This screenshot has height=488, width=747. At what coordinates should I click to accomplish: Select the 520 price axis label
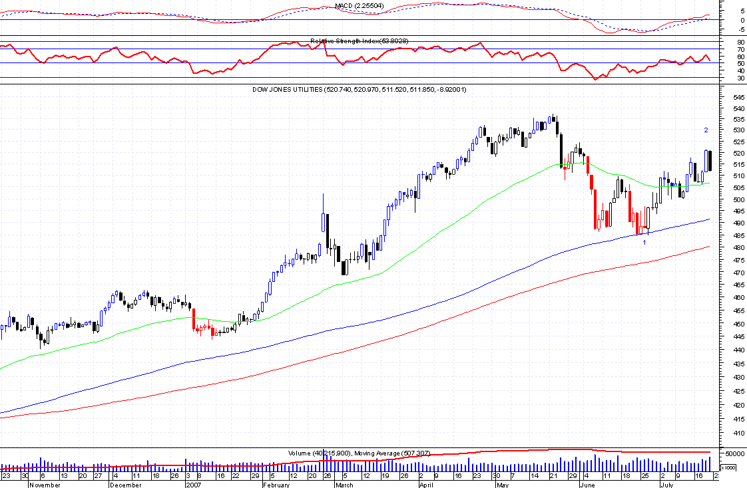click(x=738, y=153)
